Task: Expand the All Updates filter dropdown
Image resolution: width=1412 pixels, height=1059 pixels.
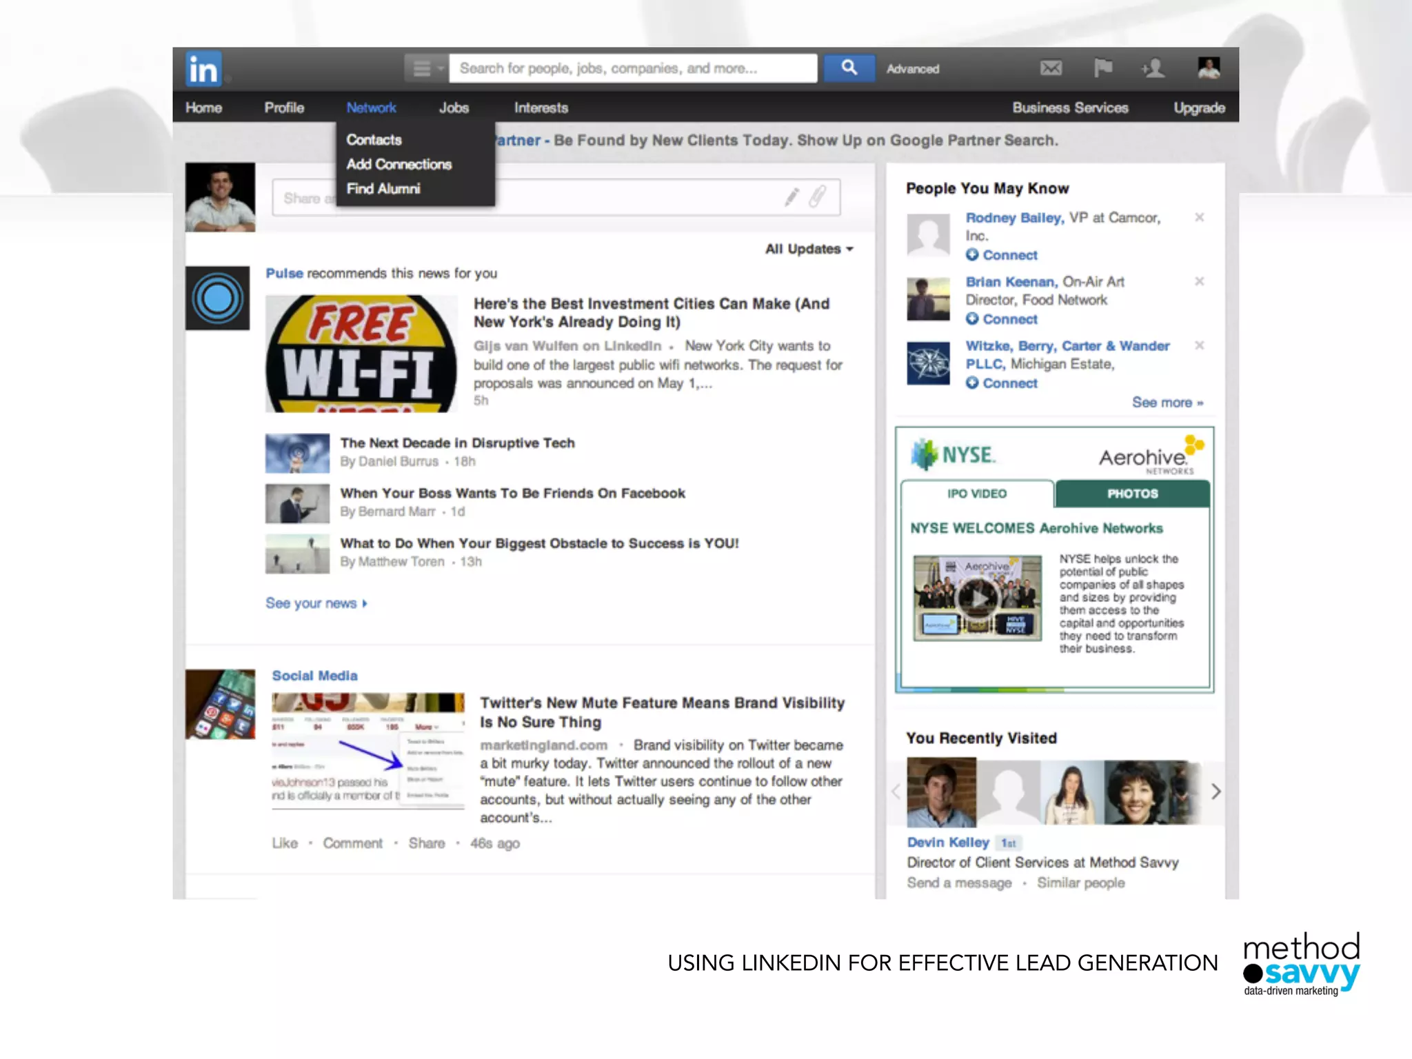Action: (809, 249)
